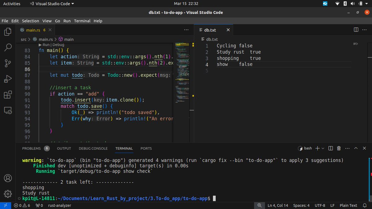Open the Remote Explorer view
Screen dimensions: 372x209
click(8, 110)
